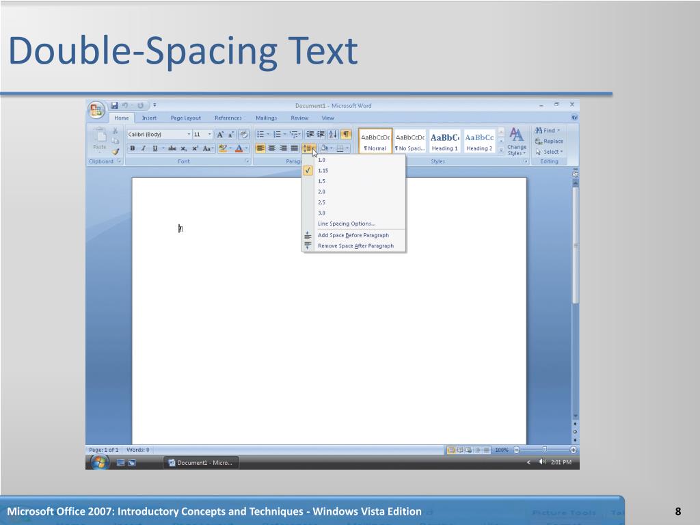Shrink the font size
The image size is (700, 525).
(x=231, y=135)
